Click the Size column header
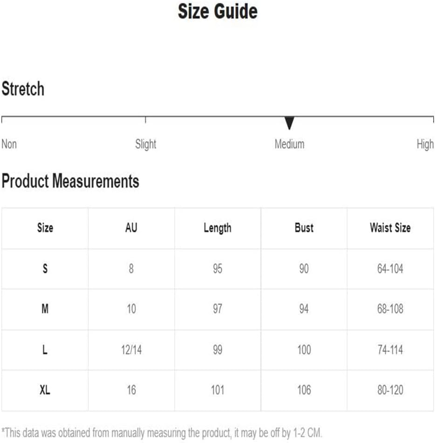The image size is (435, 443). (45, 228)
